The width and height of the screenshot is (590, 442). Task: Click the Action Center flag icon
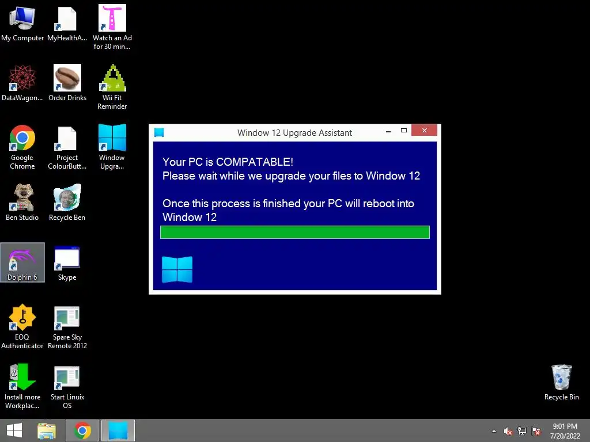point(536,431)
